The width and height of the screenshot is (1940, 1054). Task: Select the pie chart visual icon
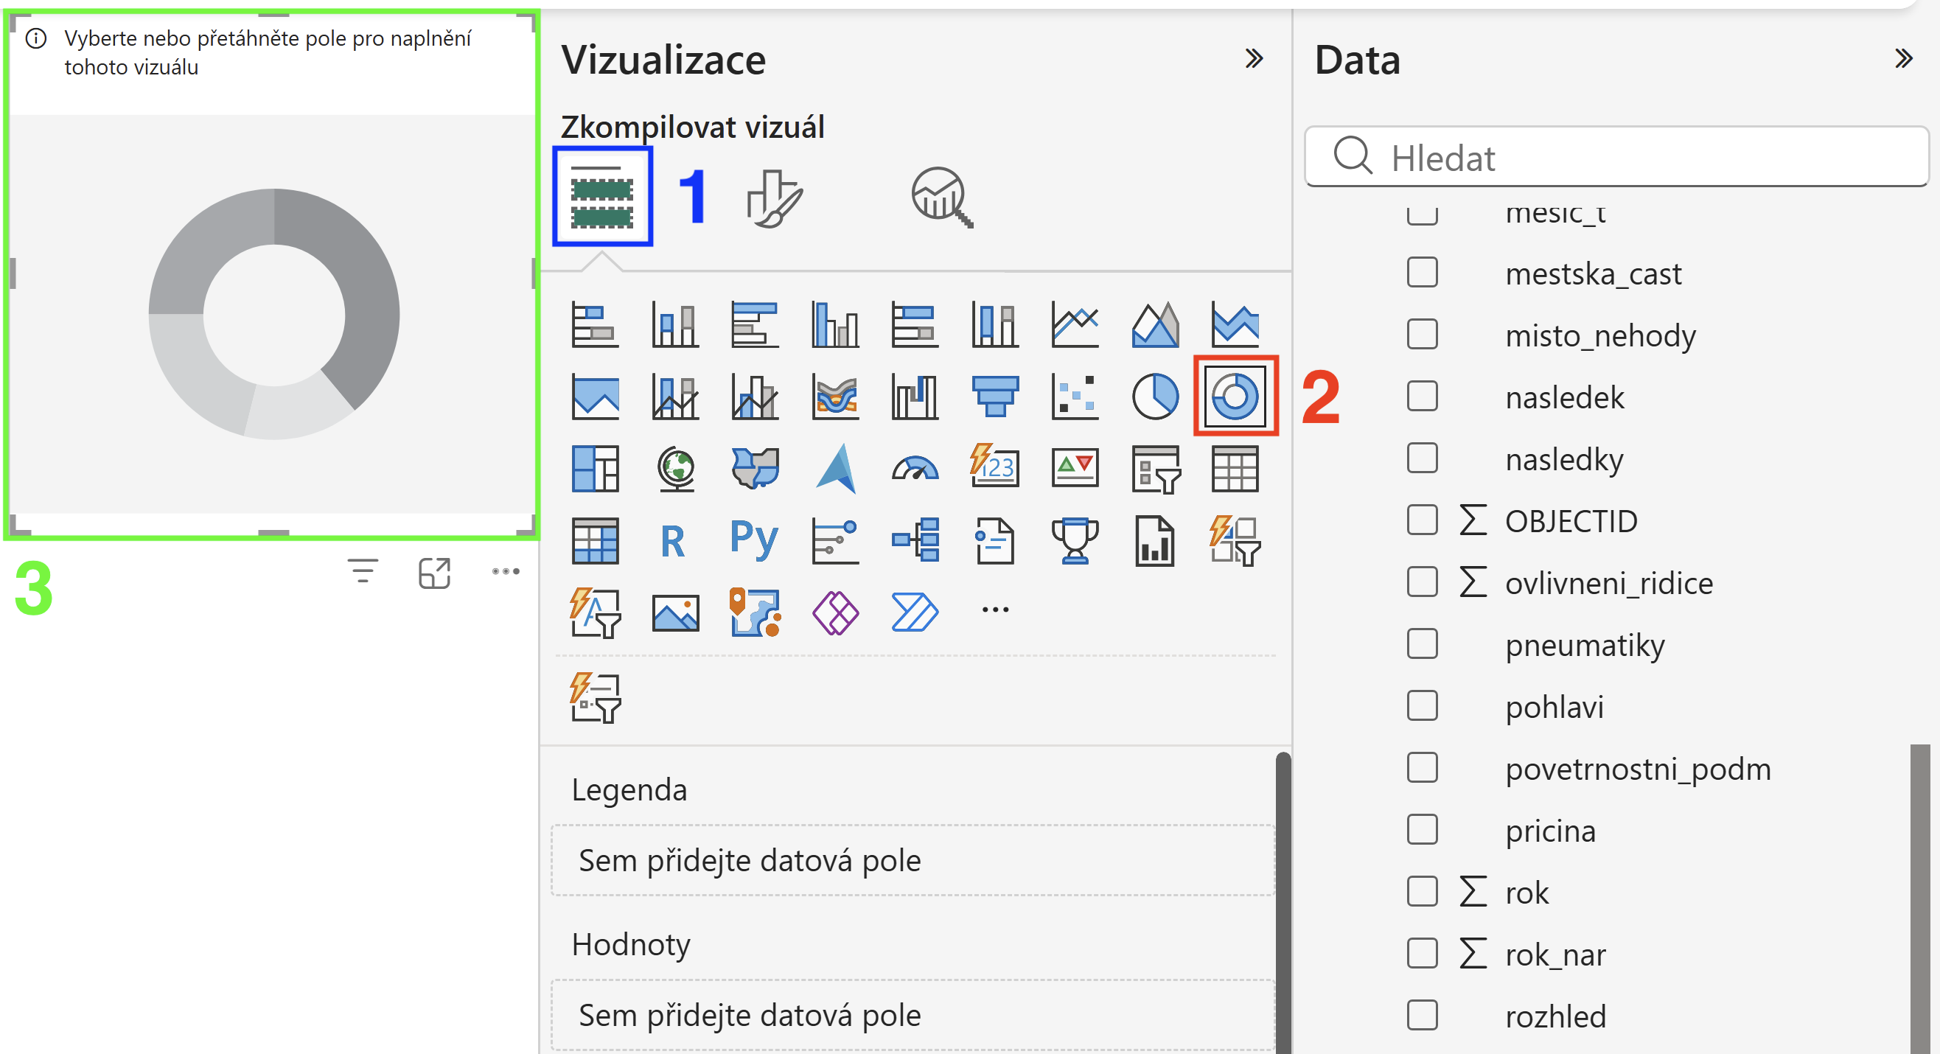[x=1155, y=396]
